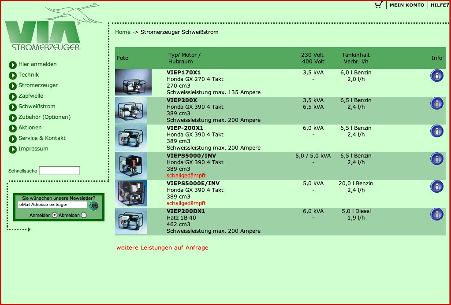Submit newsletter with the OK button
The image size is (451, 305).
tap(93, 206)
